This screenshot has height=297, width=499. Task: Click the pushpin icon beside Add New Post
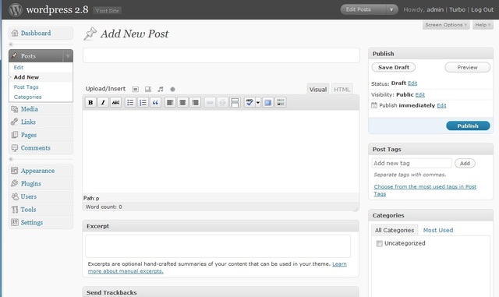coord(90,34)
